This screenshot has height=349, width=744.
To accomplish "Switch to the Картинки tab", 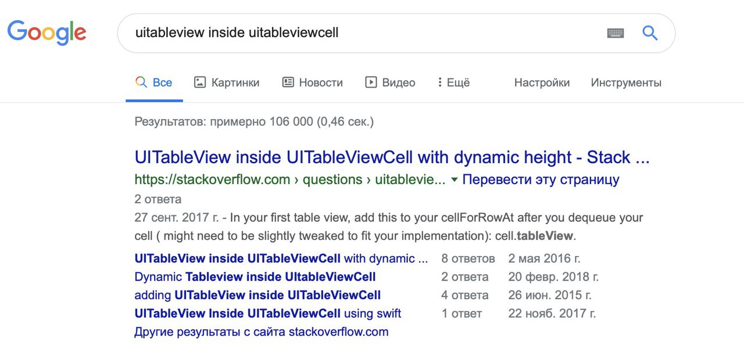I will (227, 82).
